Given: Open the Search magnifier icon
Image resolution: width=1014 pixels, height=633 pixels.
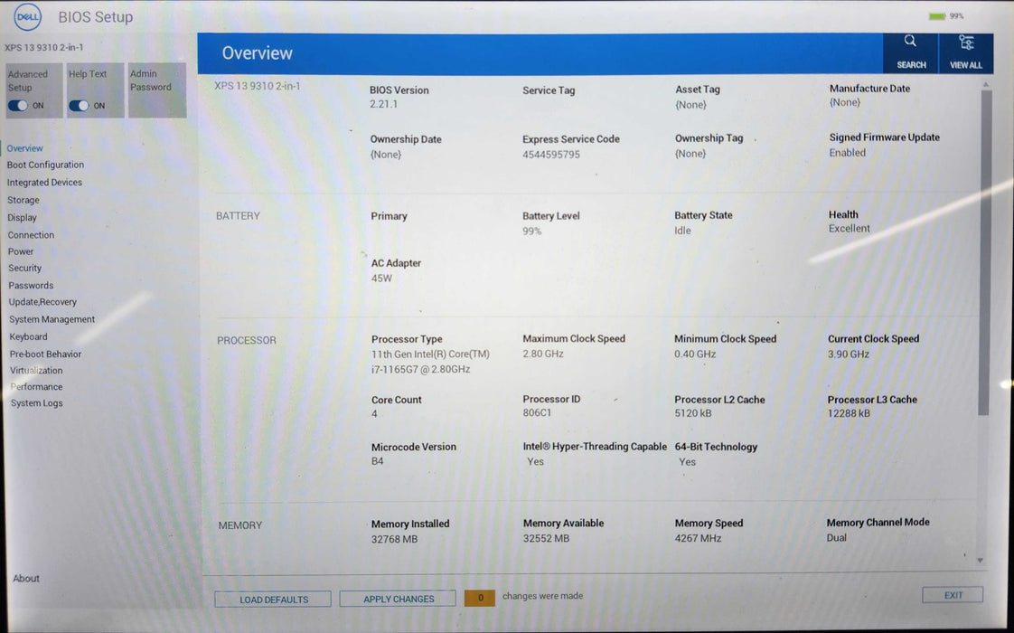Looking at the screenshot, I should click(910, 42).
